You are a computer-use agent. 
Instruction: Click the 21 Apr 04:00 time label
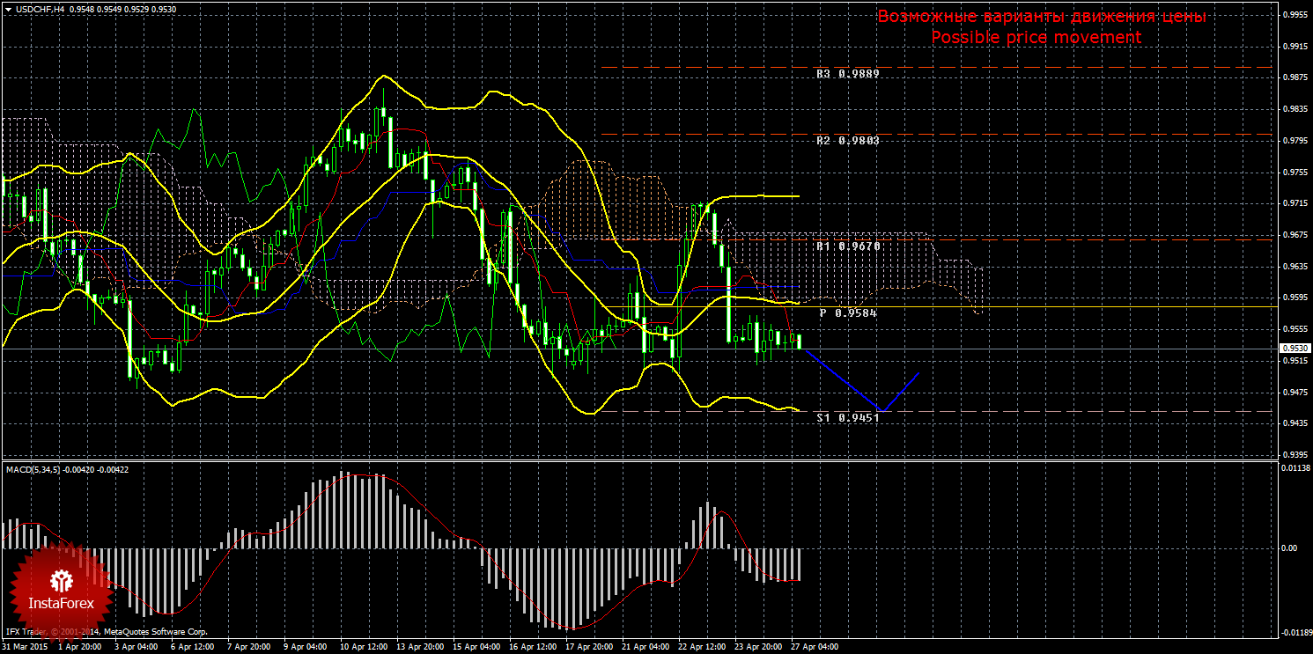(645, 647)
